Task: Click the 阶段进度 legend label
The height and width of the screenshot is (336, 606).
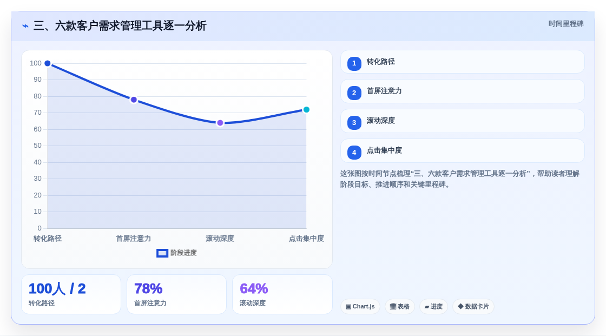Action: click(x=183, y=253)
